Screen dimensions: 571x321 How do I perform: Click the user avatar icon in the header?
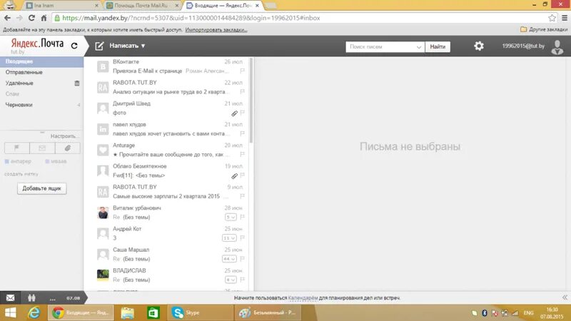click(x=557, y=47)
